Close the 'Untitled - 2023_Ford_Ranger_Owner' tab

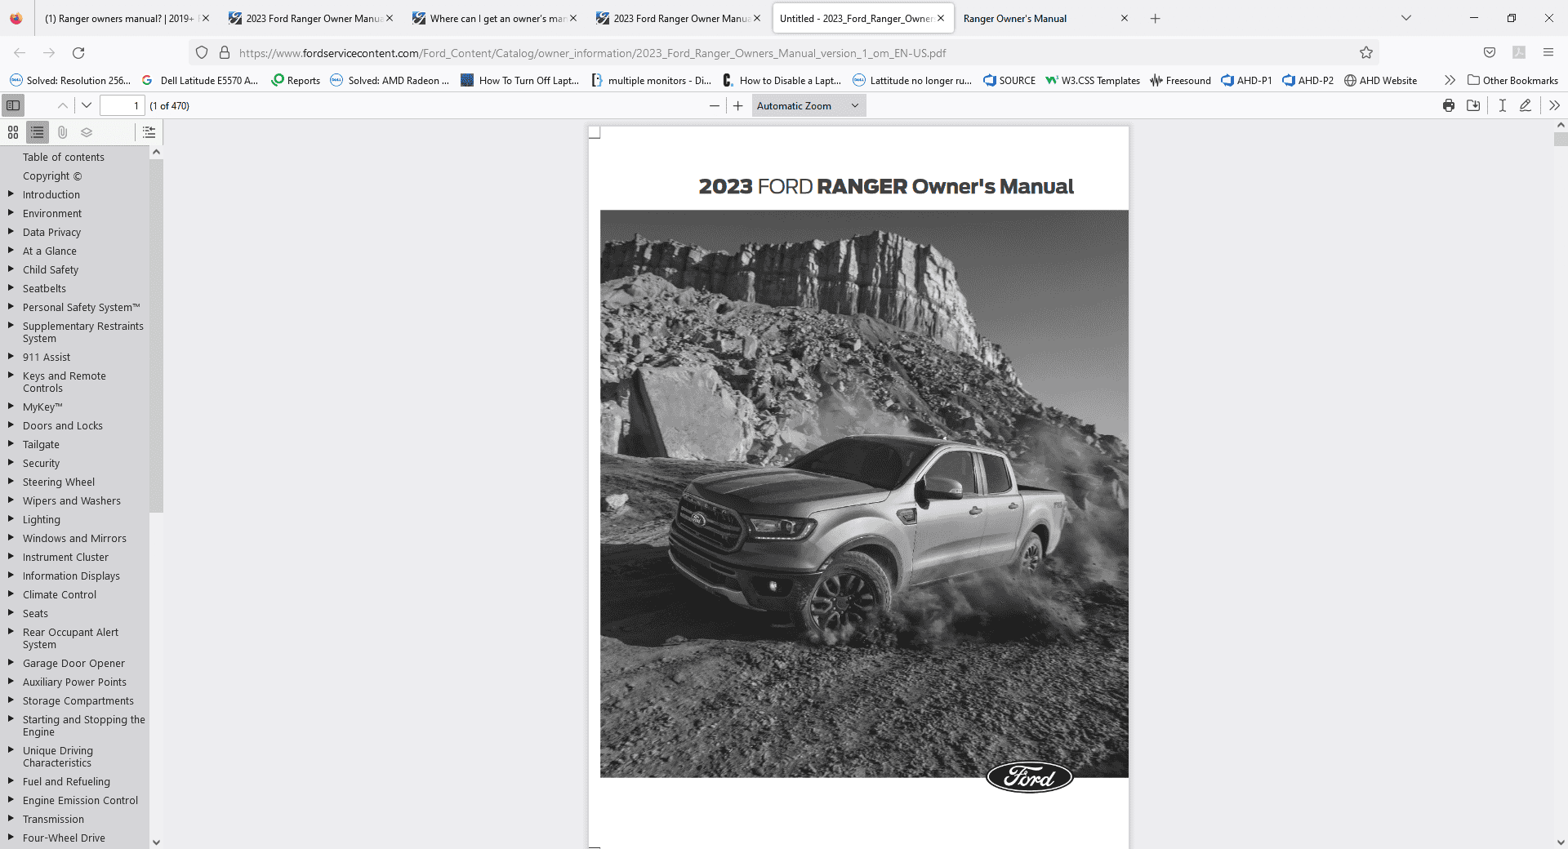pos(941,18)
